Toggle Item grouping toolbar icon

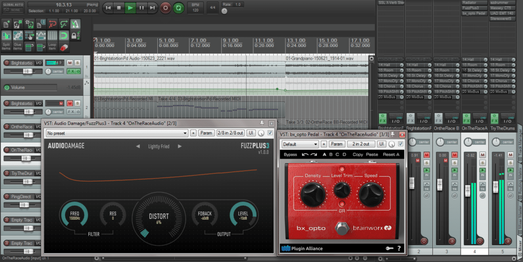(x=18, y=35)
